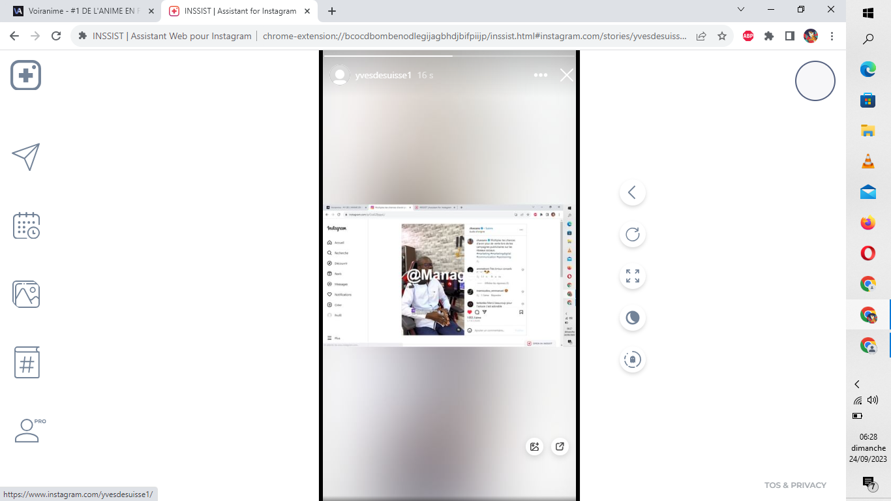Screen dimensions: 891x501
Task: Click the fullscreen expand arrows button
Action: (x=632, y=276)
